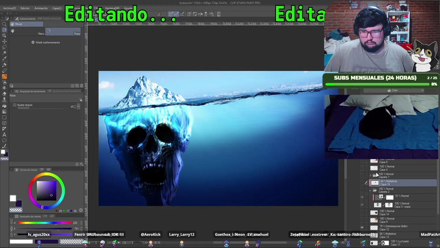Click the white main color swatch
This screenshot has width=440, height=248.
click(x=13, y=198)
